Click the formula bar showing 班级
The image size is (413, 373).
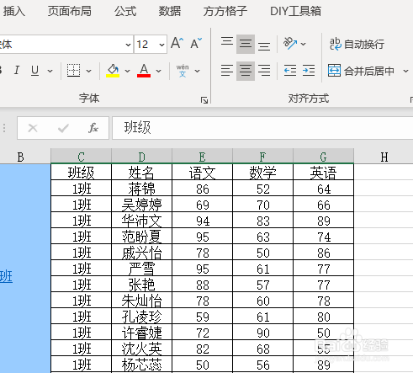[262, 128]
